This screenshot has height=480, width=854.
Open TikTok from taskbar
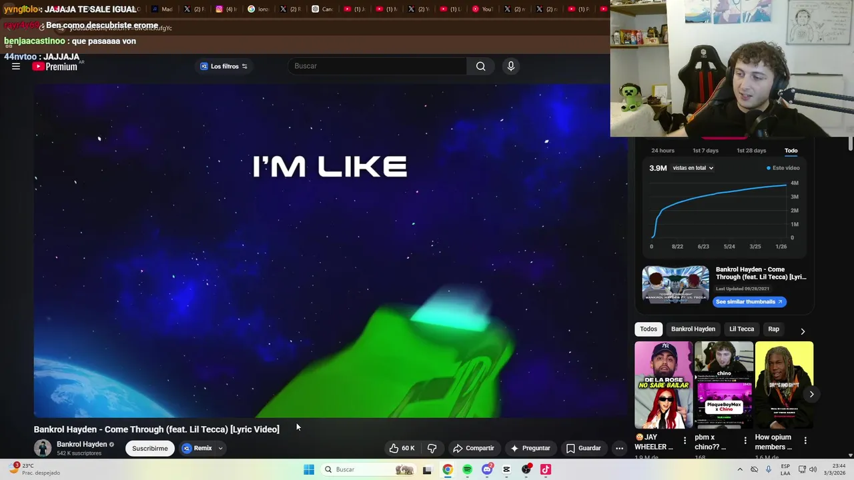(546, 469)
